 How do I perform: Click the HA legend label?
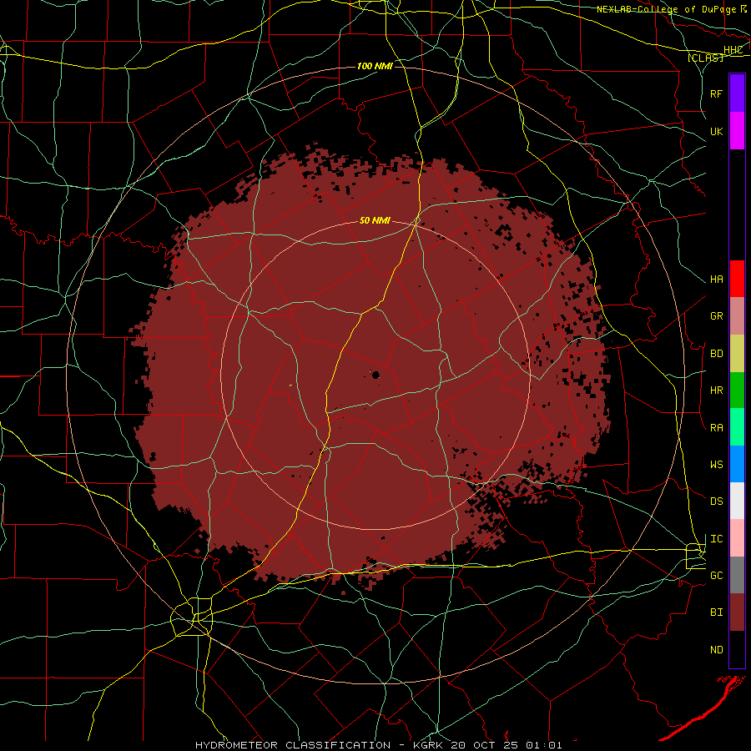click(717, 280)
